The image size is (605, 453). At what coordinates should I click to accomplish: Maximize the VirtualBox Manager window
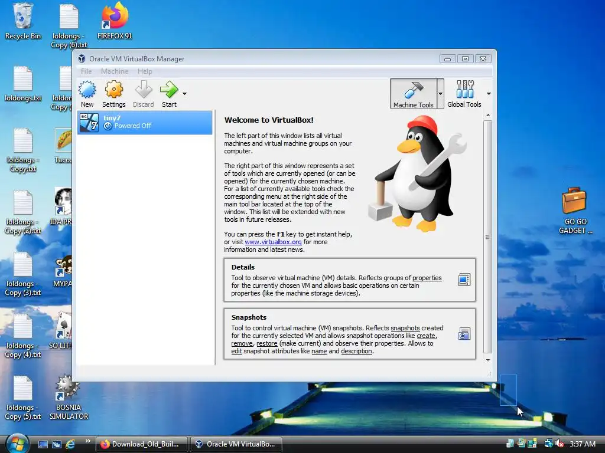465,59
